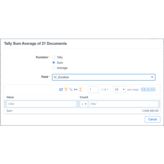This screenshot has height=164, width=164.
Task: Go to the previous page
Action: click(x=146, y=90)
